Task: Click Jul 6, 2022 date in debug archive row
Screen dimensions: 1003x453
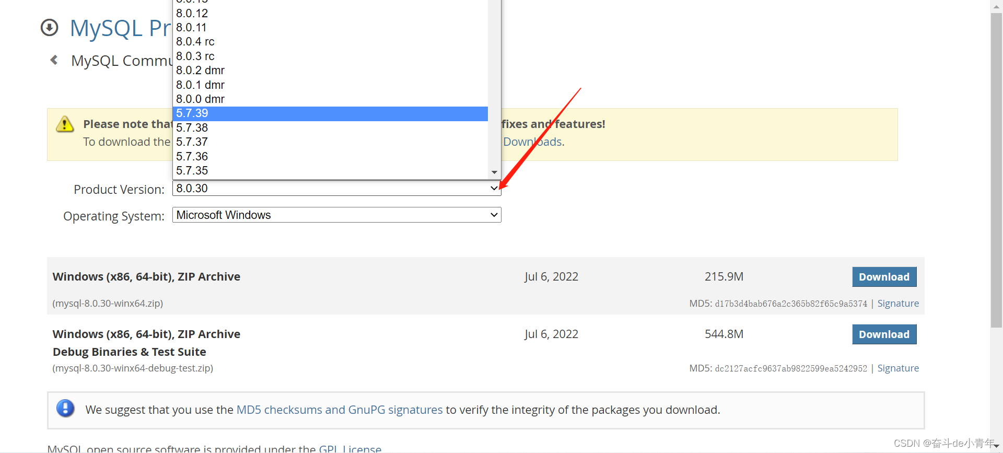Action: point(552,334)
